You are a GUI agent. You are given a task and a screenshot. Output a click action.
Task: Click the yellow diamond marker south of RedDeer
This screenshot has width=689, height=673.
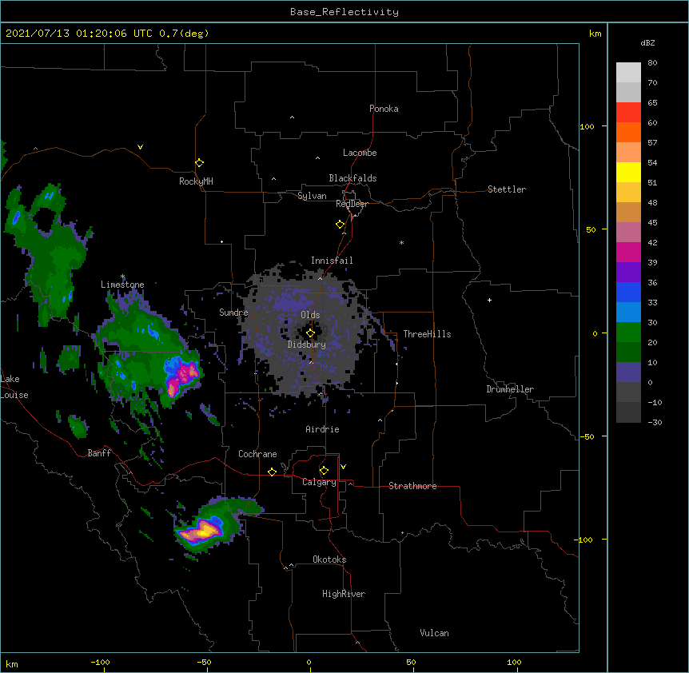click(340, 225)
